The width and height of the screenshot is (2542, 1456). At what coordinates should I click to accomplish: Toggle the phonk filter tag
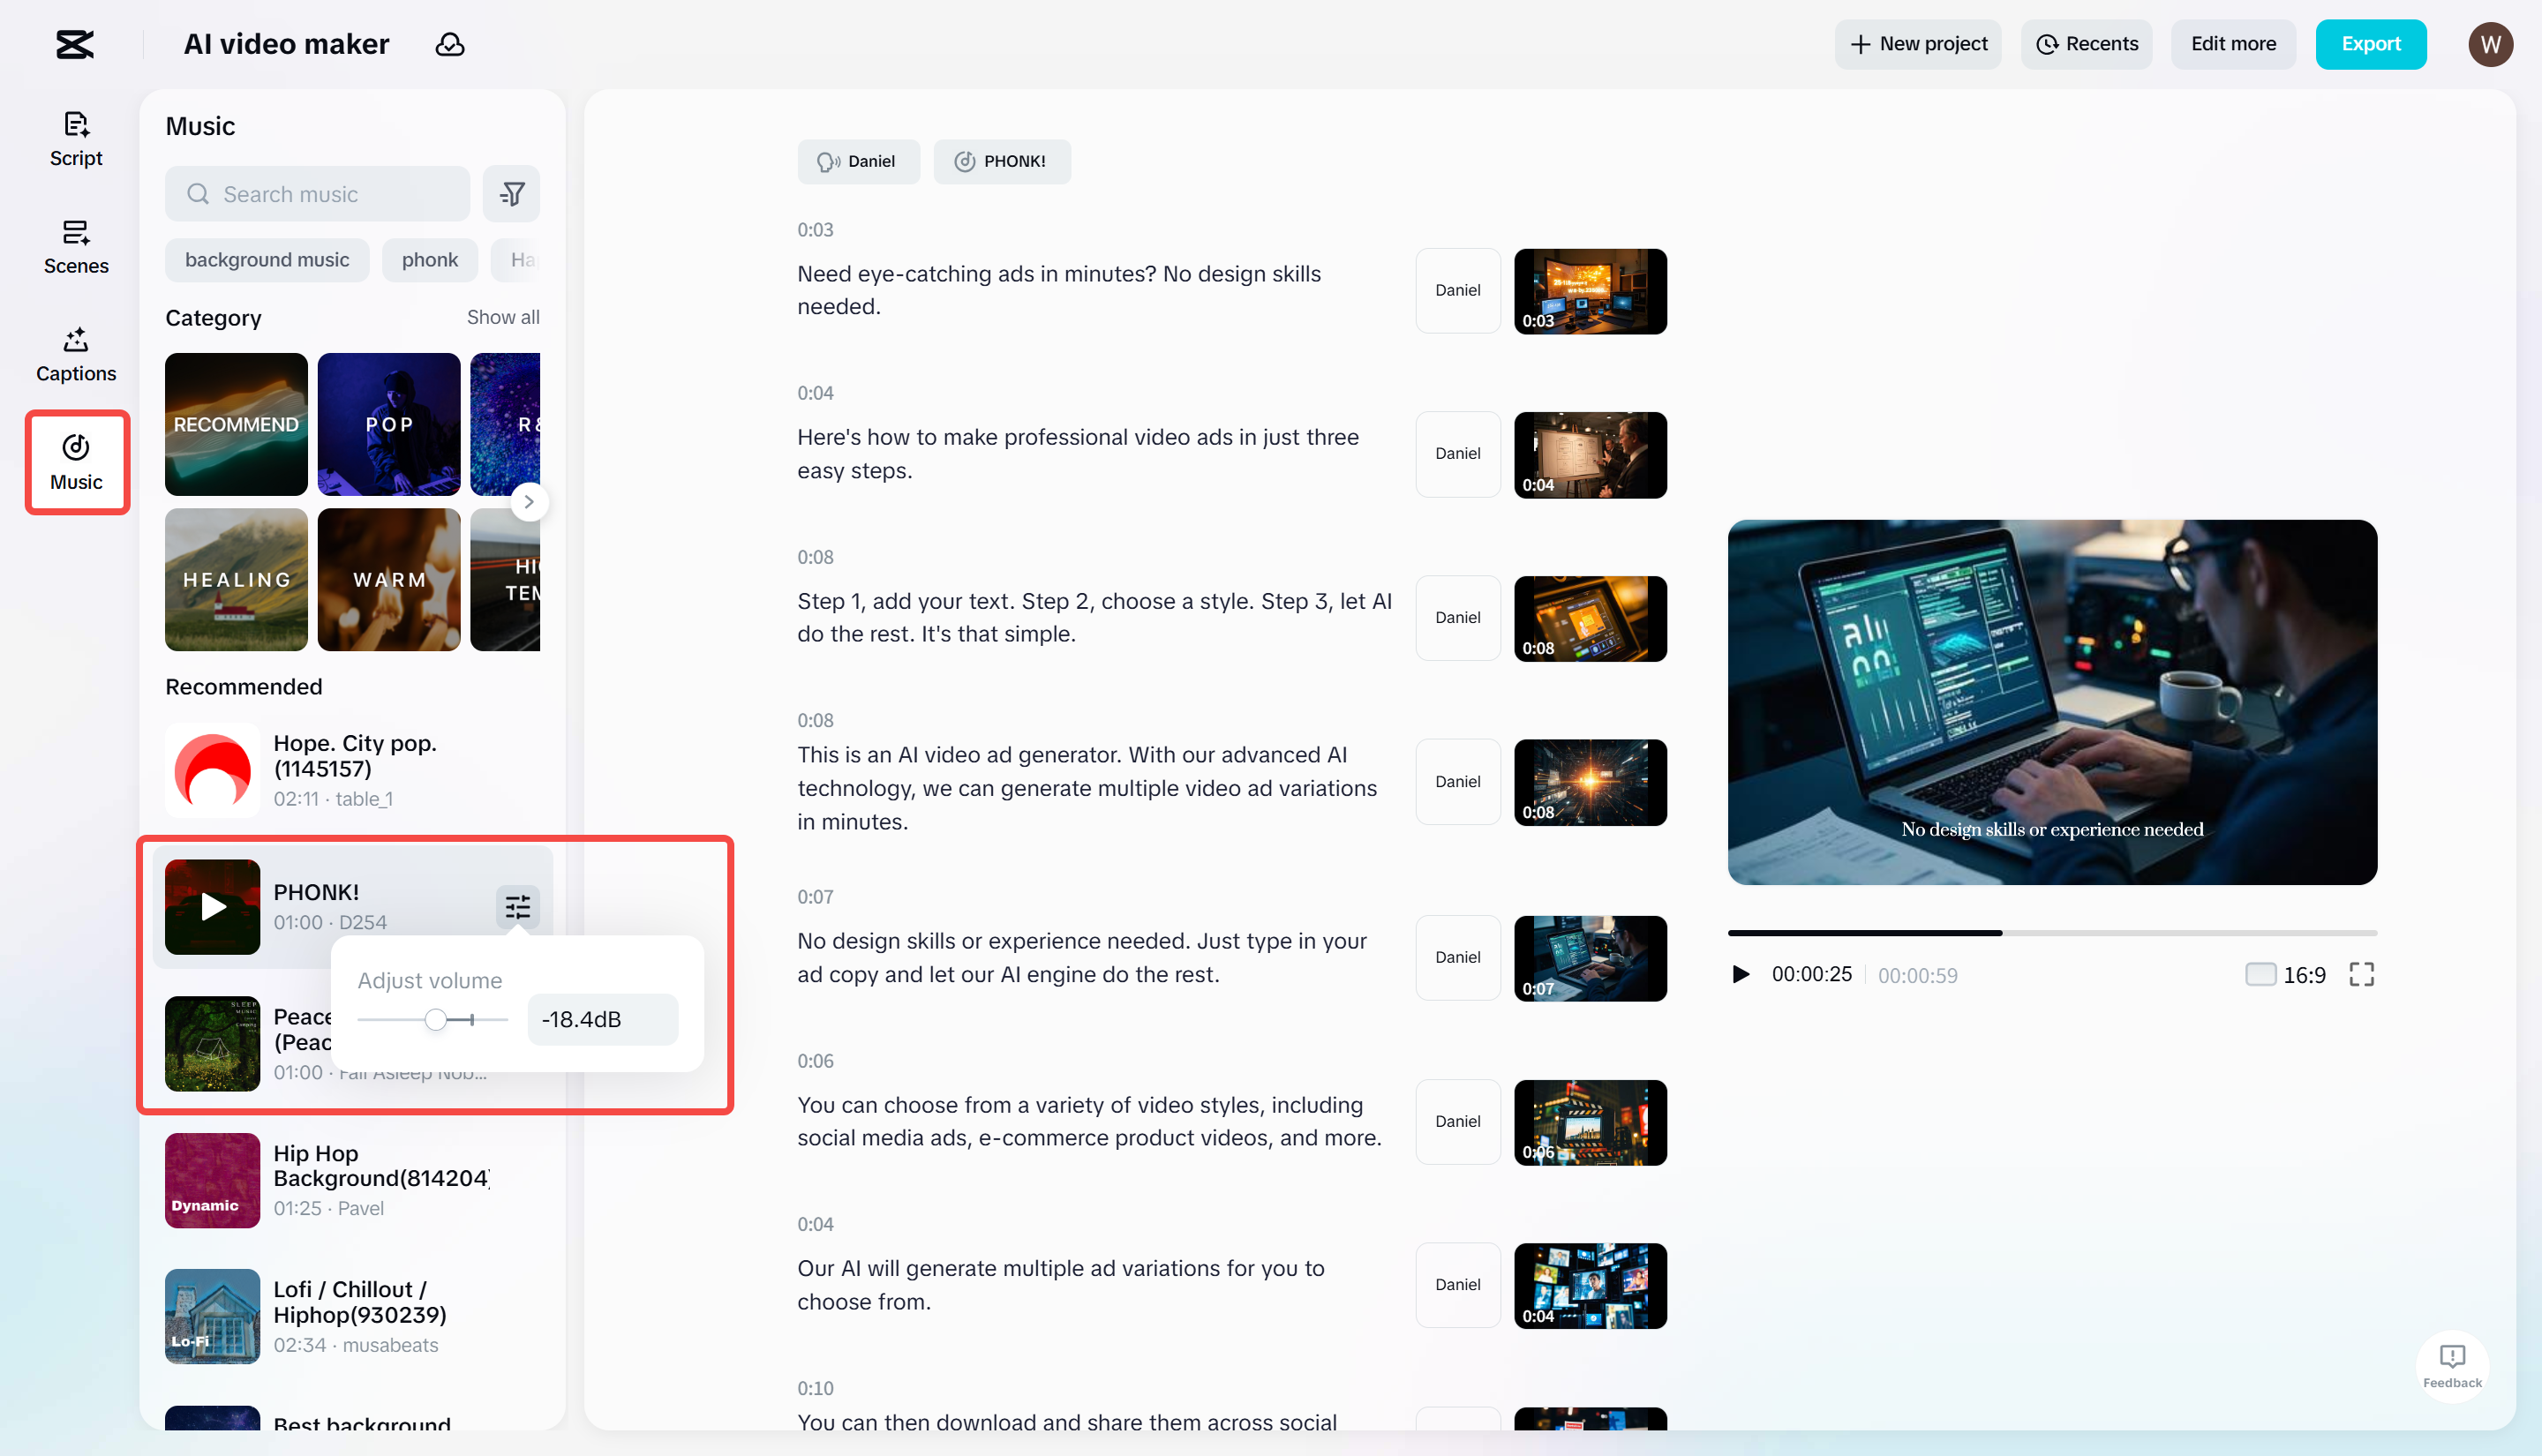429,259
